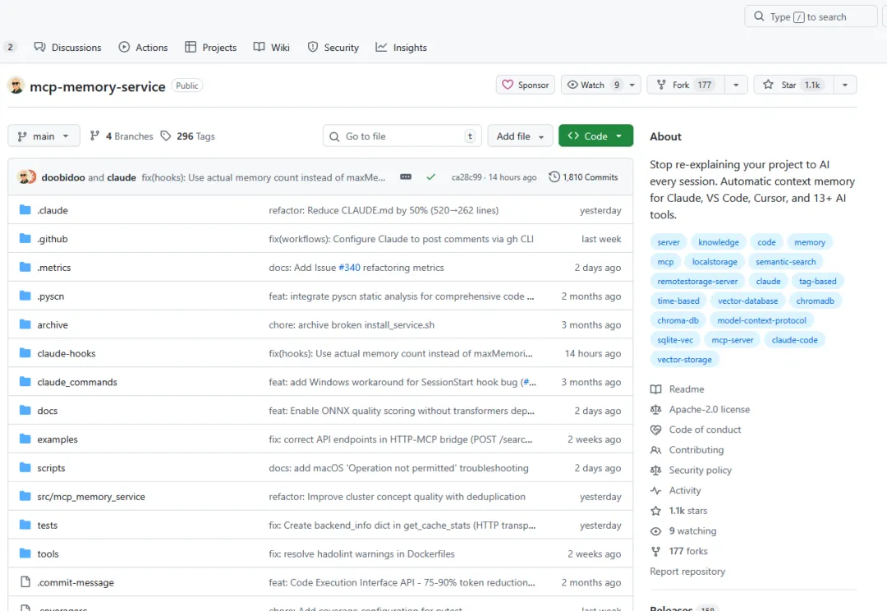This screenshot has height=611, width=887.
Task: Click the Security policy scale icon
Action: click(x=655, y=470)
